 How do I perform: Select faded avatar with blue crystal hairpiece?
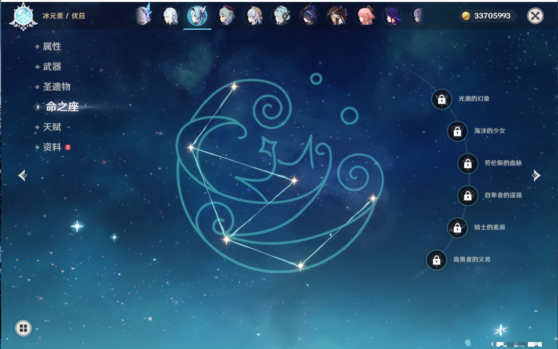[x=143, y=15]
